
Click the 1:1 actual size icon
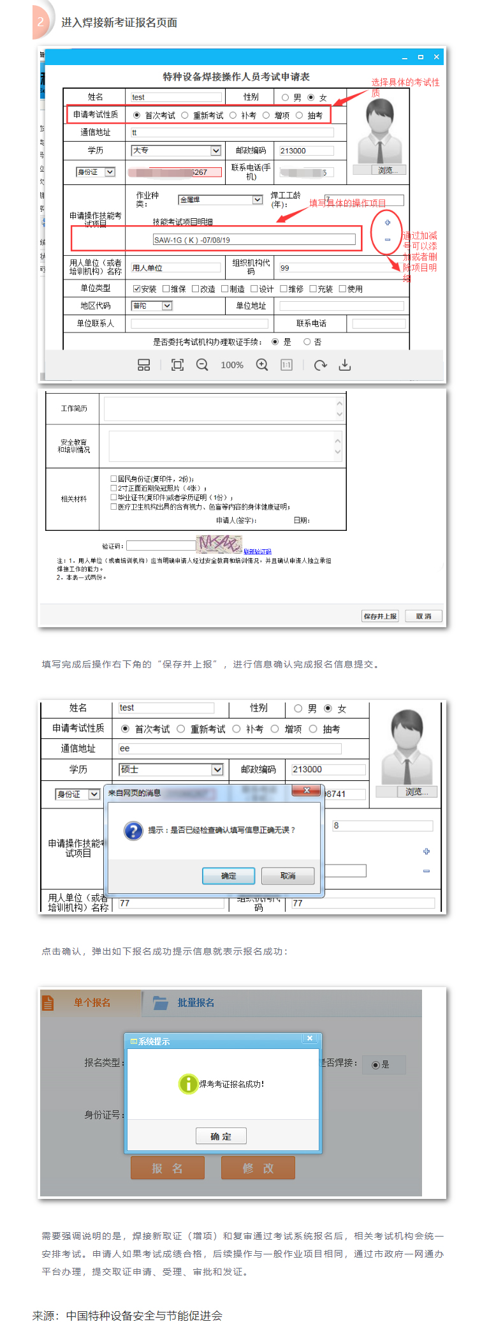[286, 365]
